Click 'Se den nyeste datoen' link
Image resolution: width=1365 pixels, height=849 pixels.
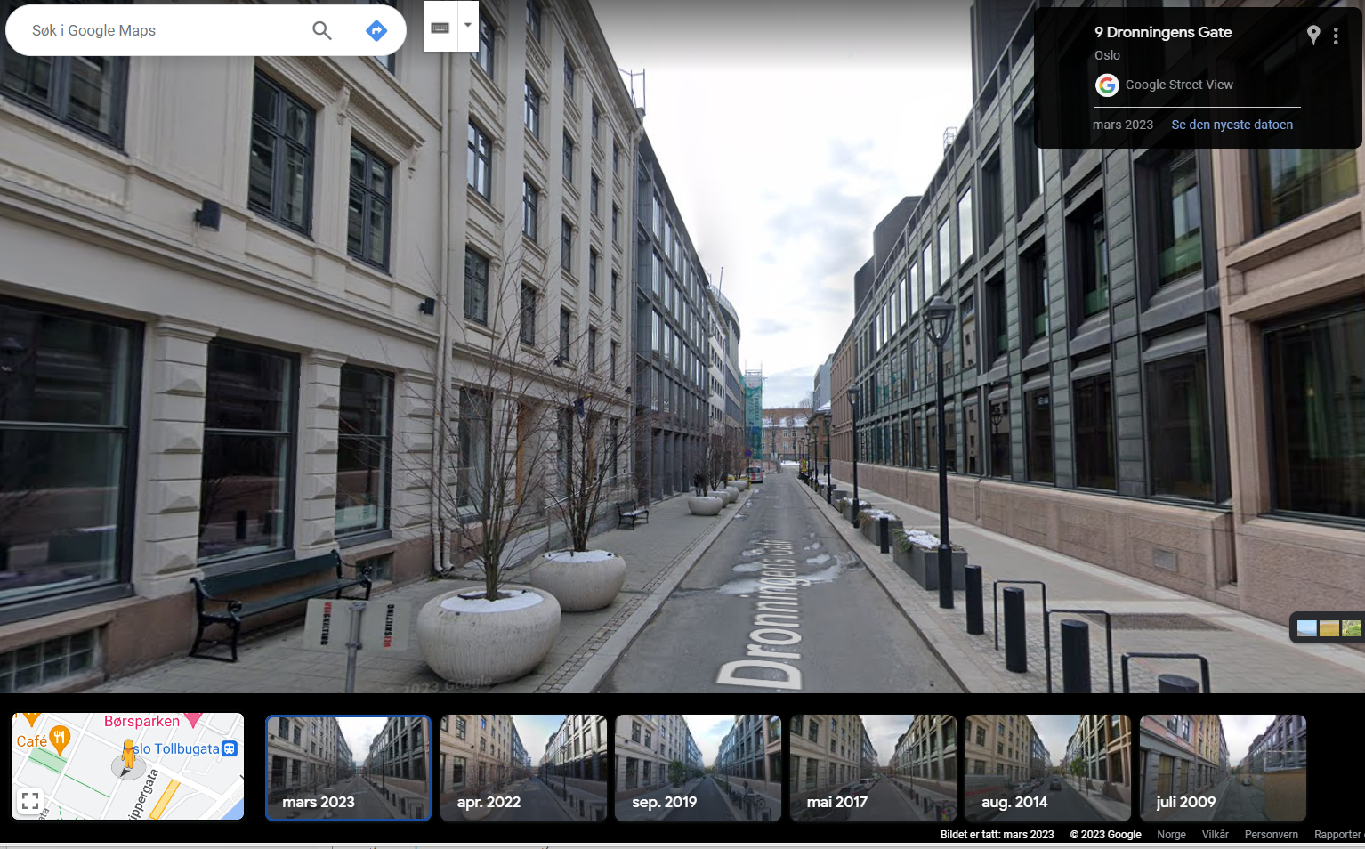1232,125
